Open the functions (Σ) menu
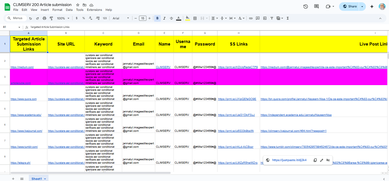Image resolution: width=389 pixels, height=181 pixels. point(288,18)
